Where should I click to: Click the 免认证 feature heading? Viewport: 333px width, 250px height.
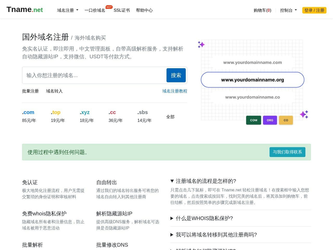tap(30, 182)
